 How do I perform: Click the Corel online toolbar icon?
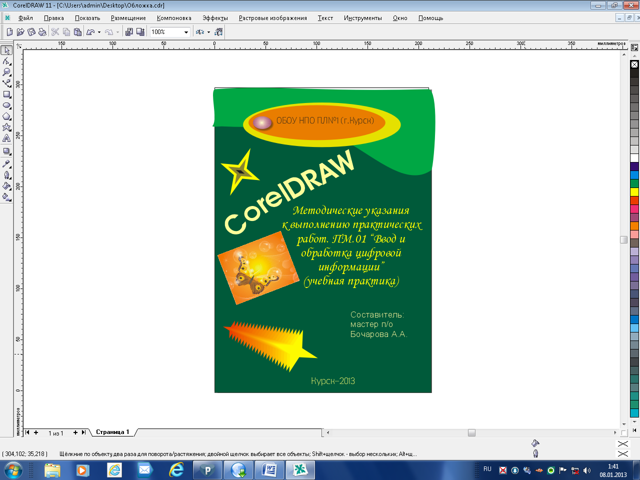[218, 32]
